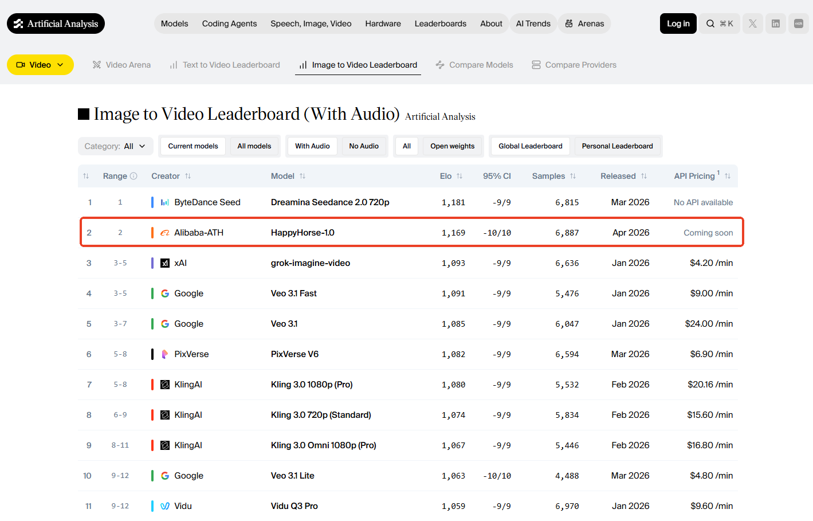Show the Personal Leaderboard
813x521 pixels.
click(618, 146)
